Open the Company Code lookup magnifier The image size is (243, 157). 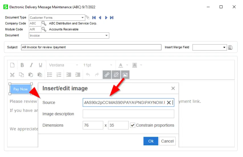44,24
